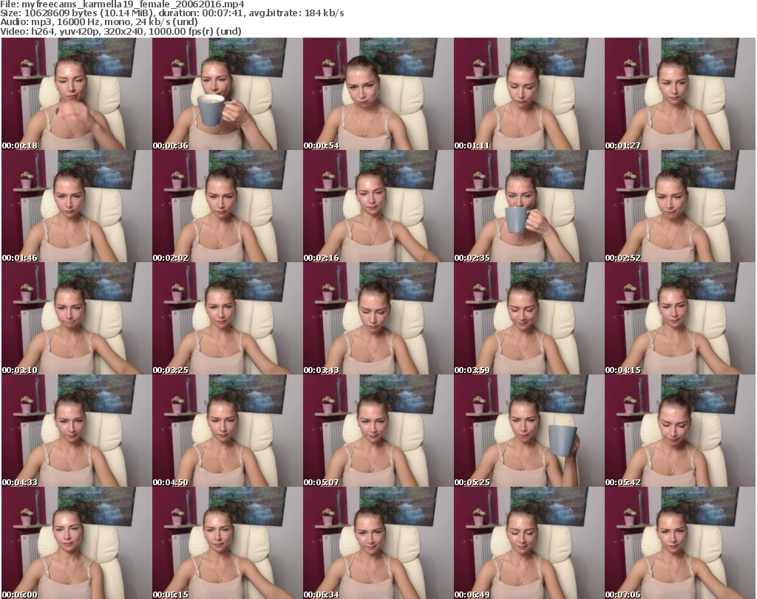Select the thumbnail frame at 00:01:11

tap(529, 94)
